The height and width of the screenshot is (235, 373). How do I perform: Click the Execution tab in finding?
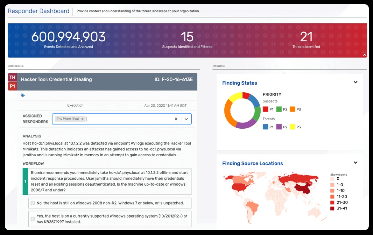click(x=75, y=105)
